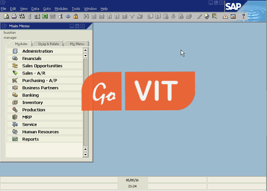This screenshot has width=267, height=191.
Task: Click the Print Preview toolbar icon
Action: point(6,16)
